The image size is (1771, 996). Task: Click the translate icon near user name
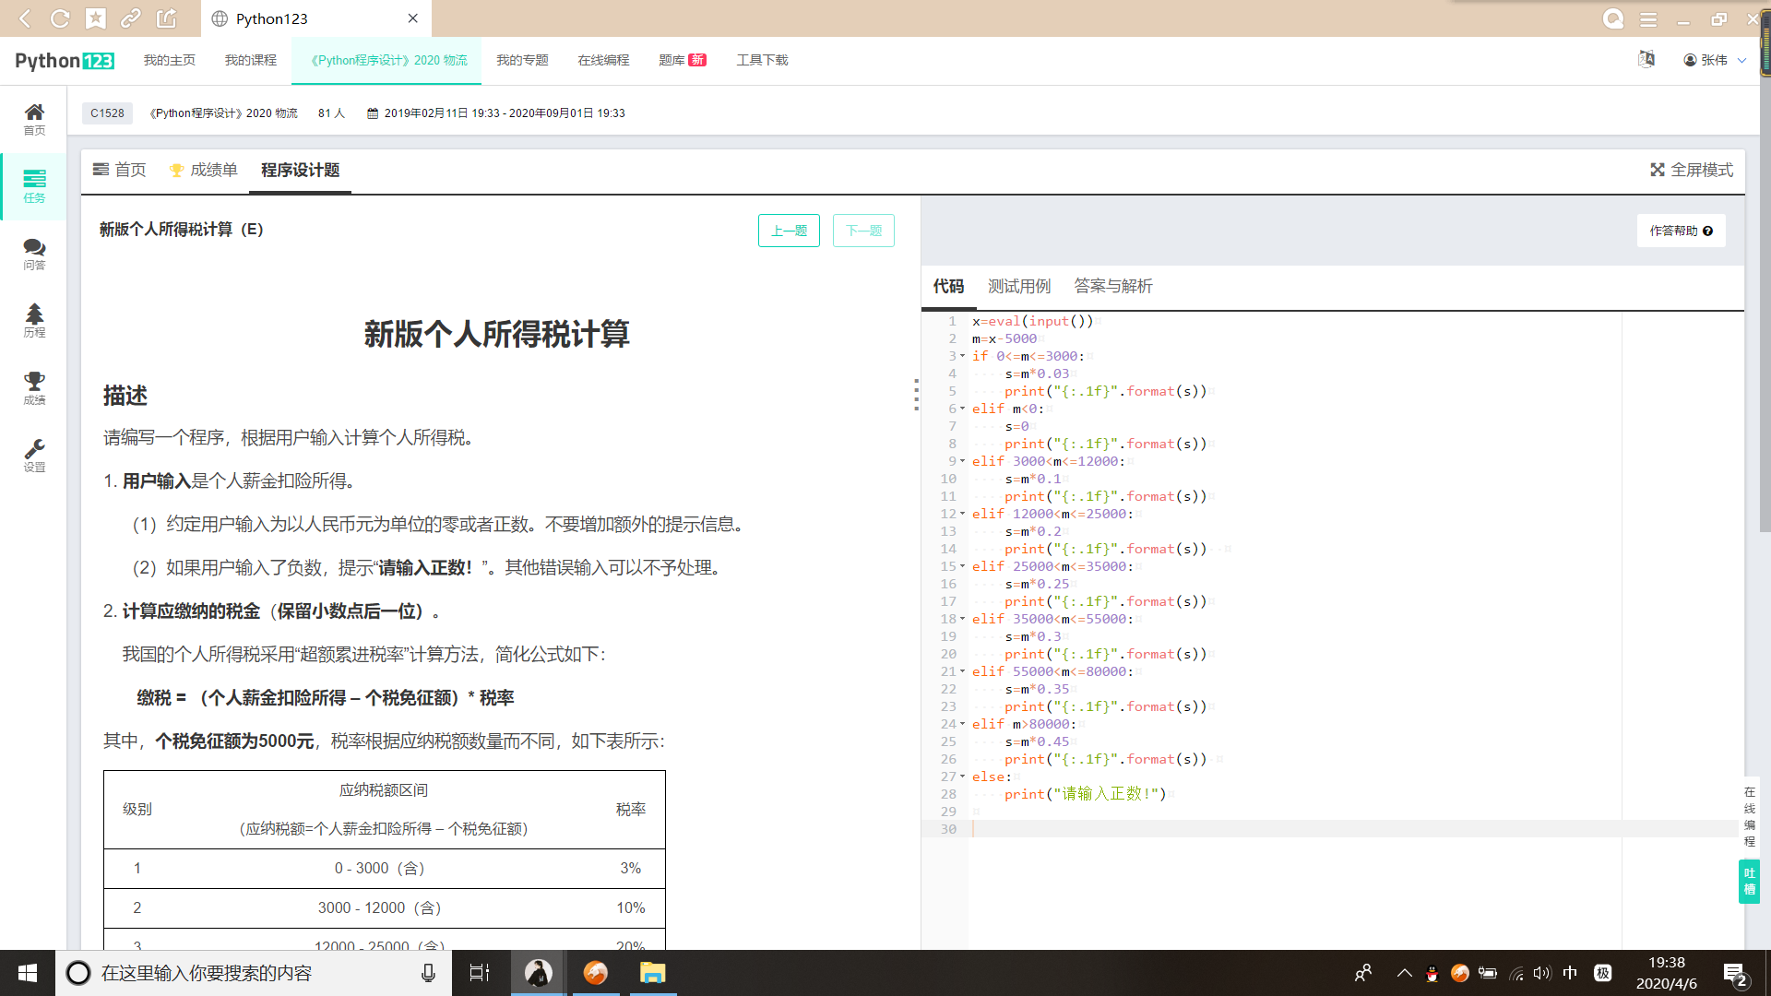tap(1646, 59)
